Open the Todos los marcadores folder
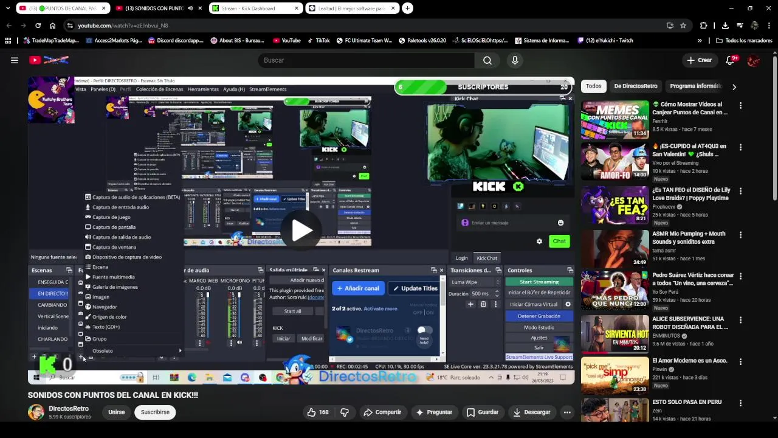The height and width of the screenshot is (438, 778). (x=744, y=41)
